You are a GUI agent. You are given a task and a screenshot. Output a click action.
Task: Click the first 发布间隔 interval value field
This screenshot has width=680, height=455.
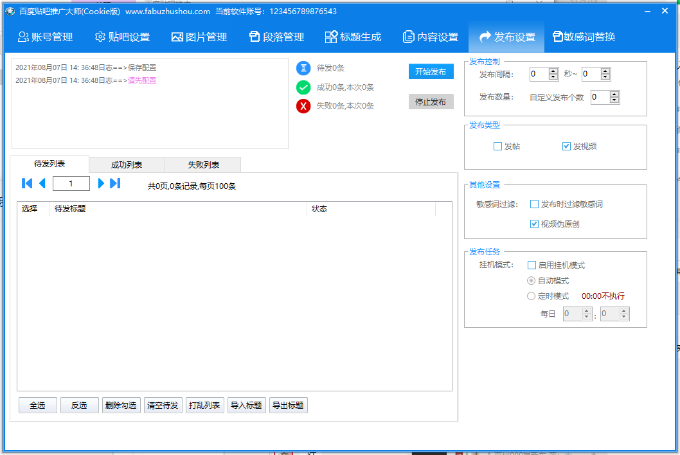click(x=539, y=74)
